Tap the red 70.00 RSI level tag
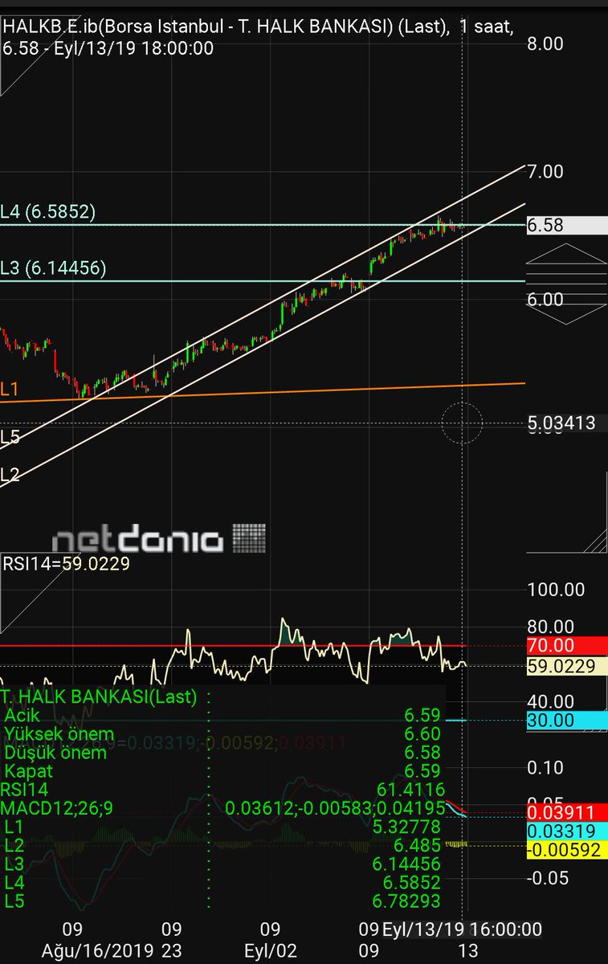The width and height of the screenshot is (608, 964). click(x=566, y=645)
